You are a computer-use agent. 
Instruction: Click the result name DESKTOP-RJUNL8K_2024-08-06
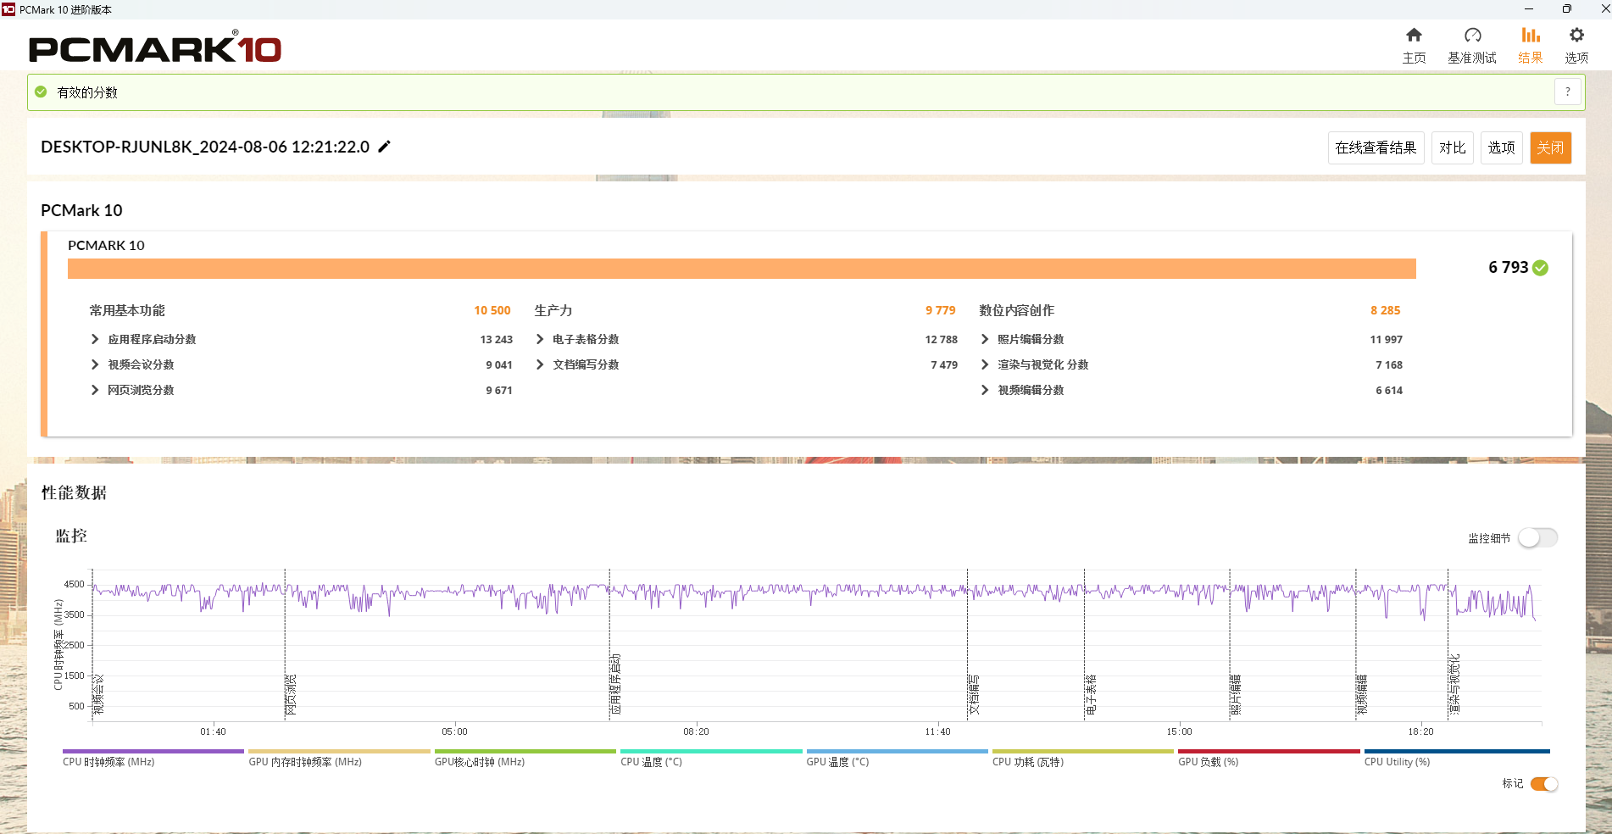coord(205,147)
